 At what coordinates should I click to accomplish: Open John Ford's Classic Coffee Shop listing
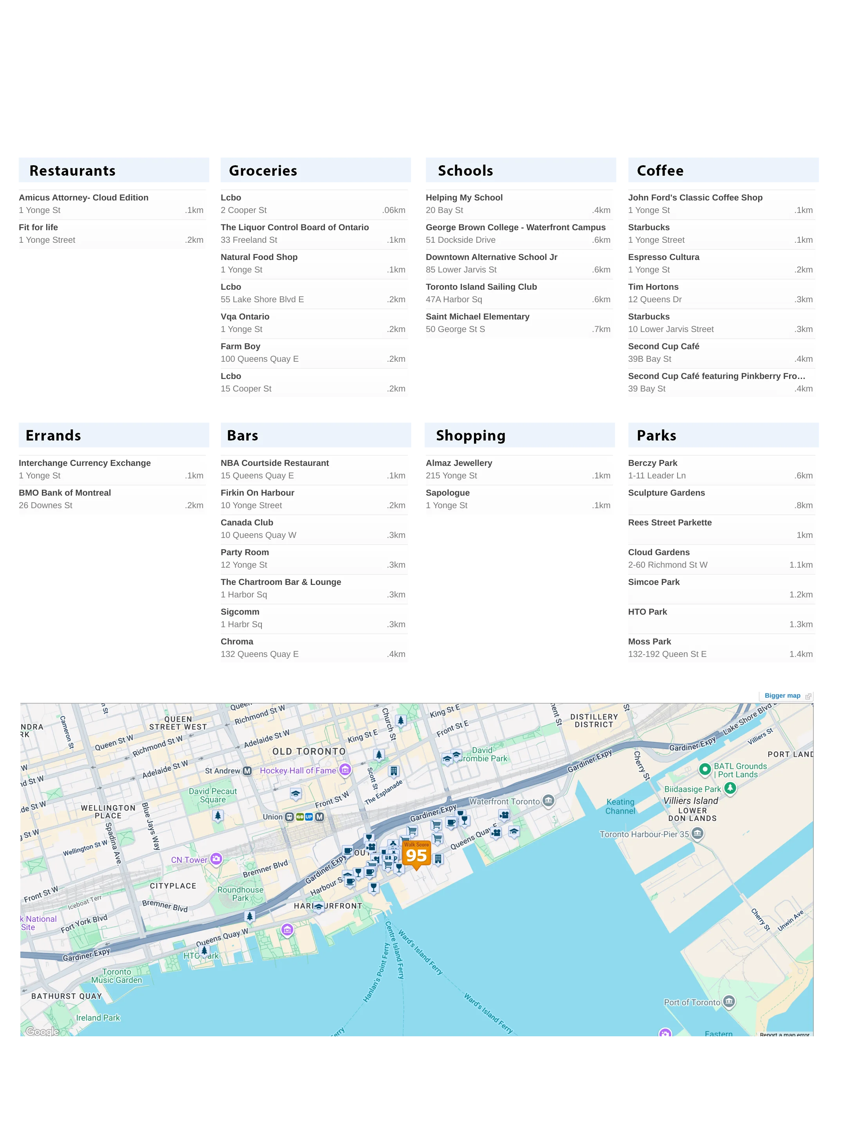pyautogui.click(x=695, y=198)
